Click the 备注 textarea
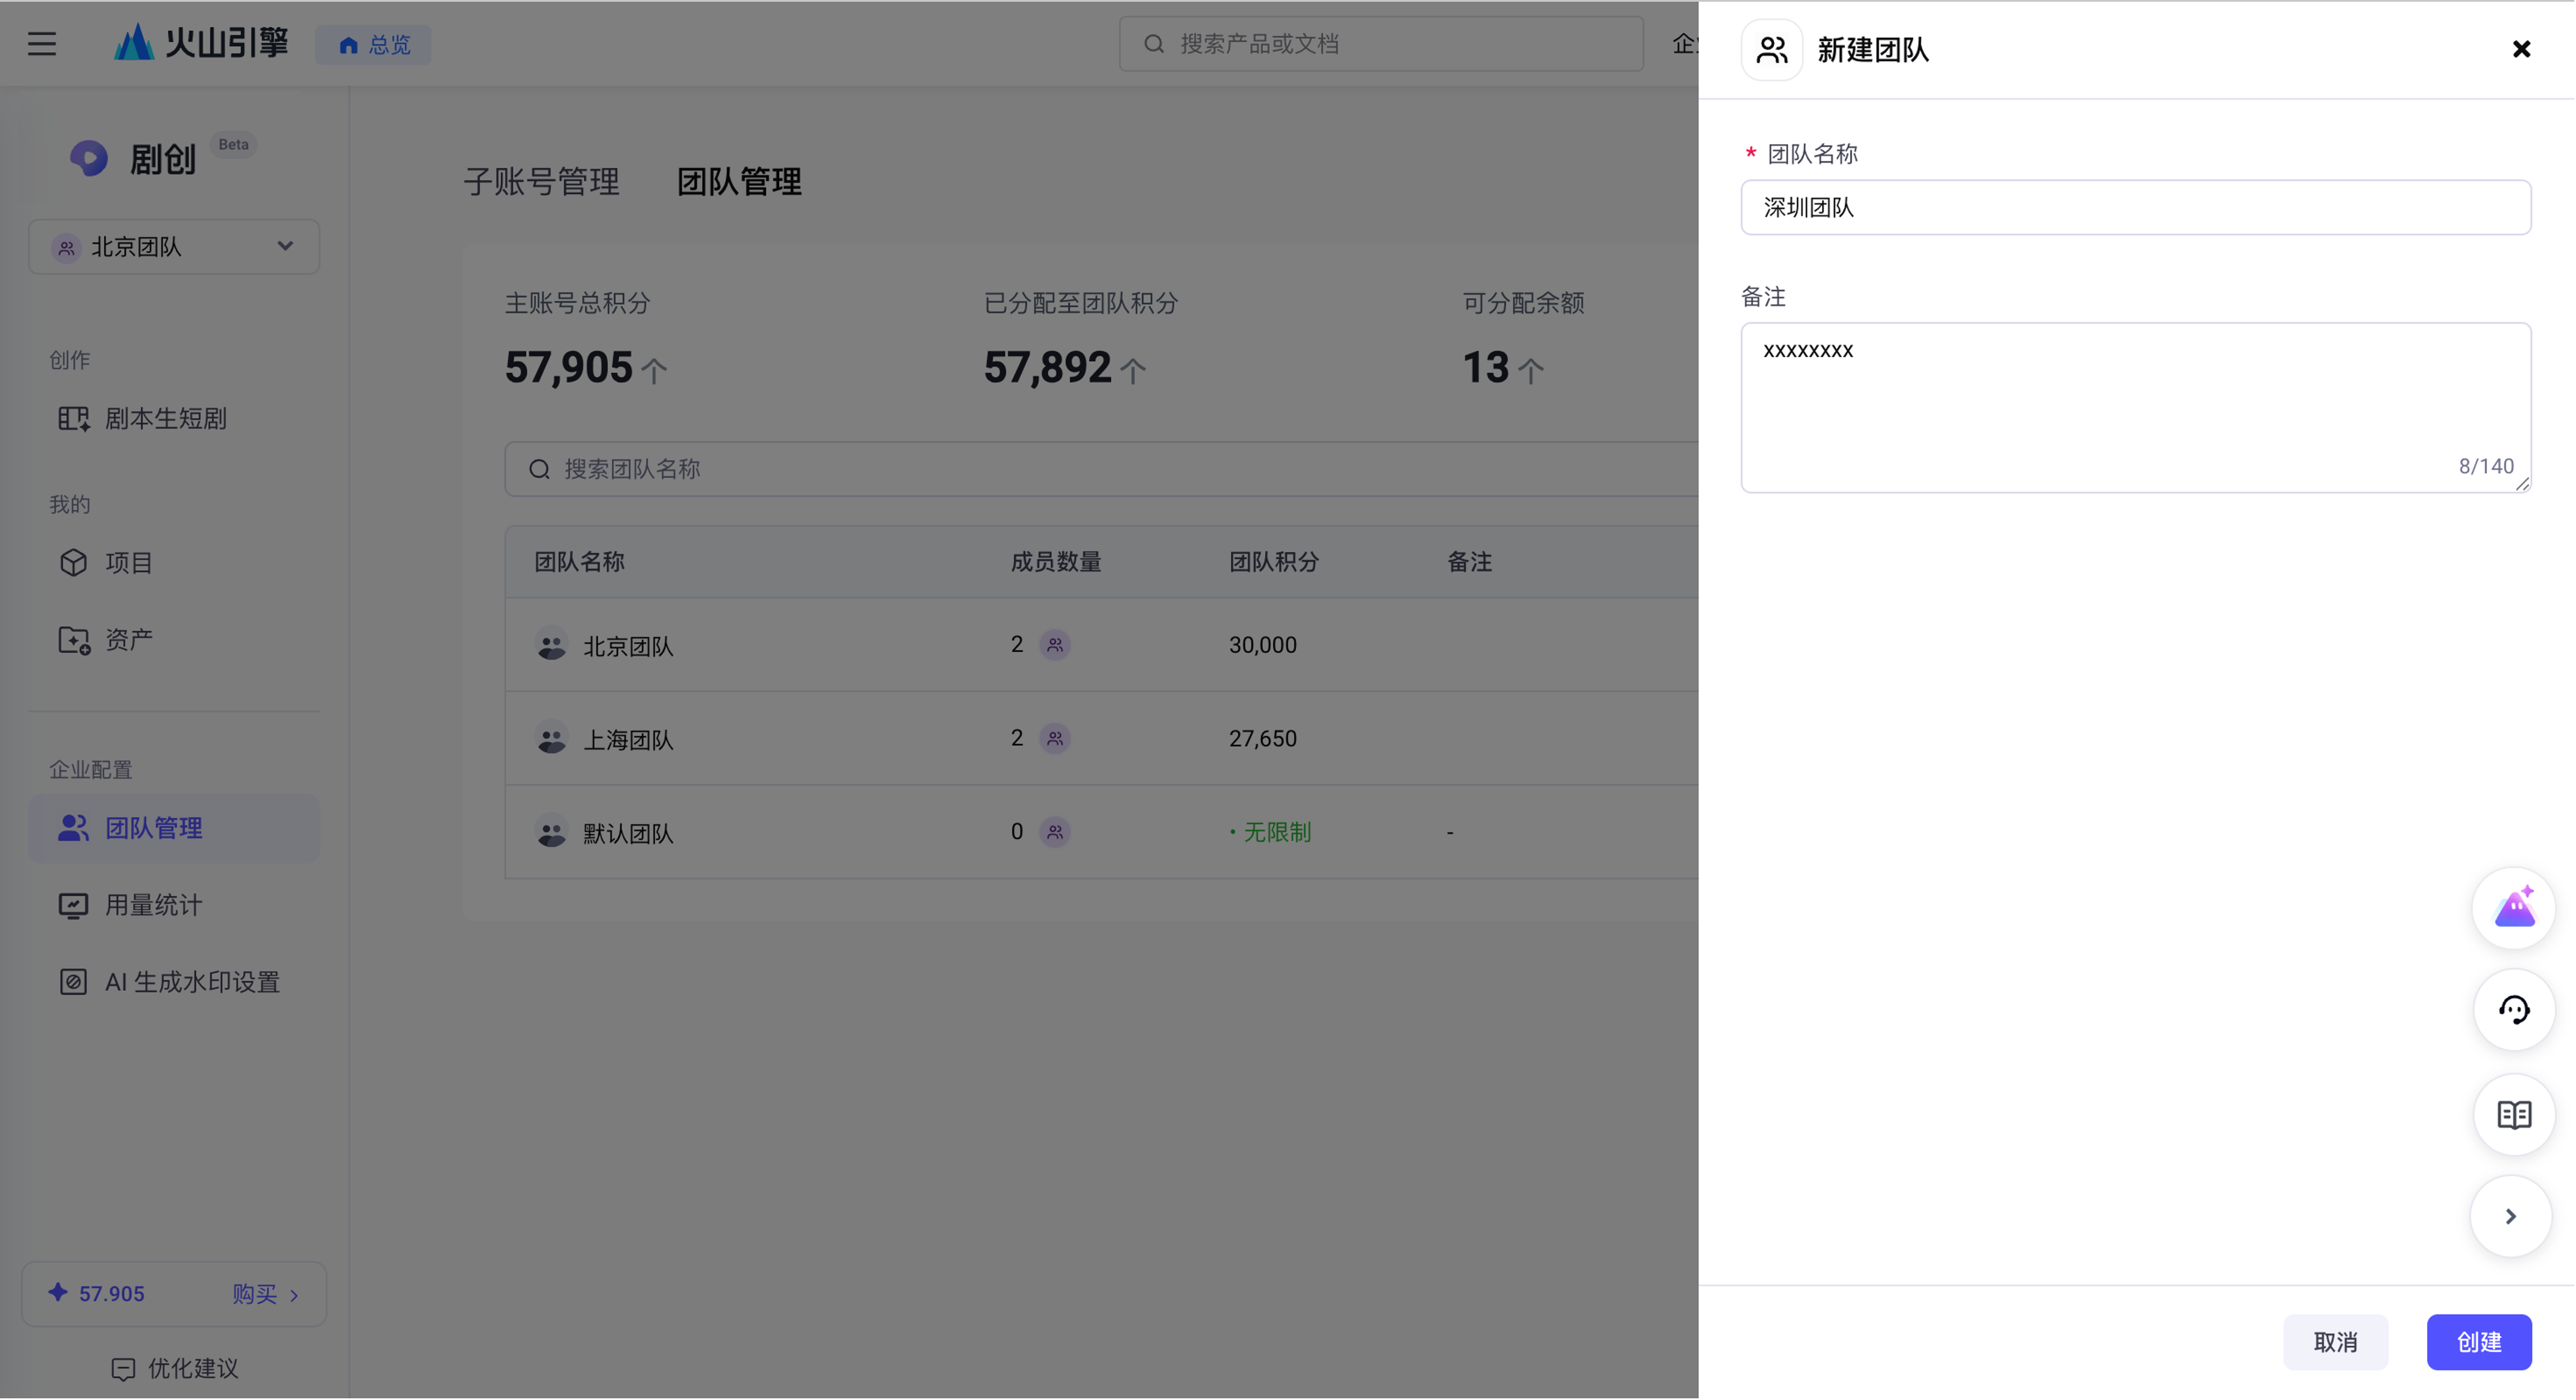Viewport: 2576px width, 1400px height. coord(2135,408)
